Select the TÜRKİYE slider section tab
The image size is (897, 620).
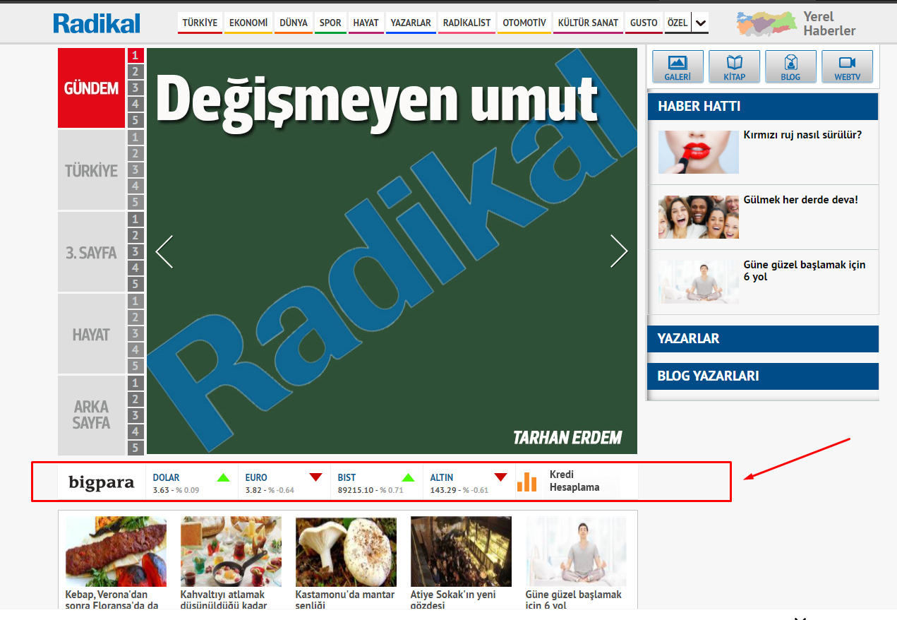[x=91, y=170]
